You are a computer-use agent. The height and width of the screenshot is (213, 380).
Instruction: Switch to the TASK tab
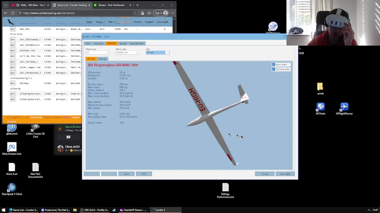coord(88,43)
